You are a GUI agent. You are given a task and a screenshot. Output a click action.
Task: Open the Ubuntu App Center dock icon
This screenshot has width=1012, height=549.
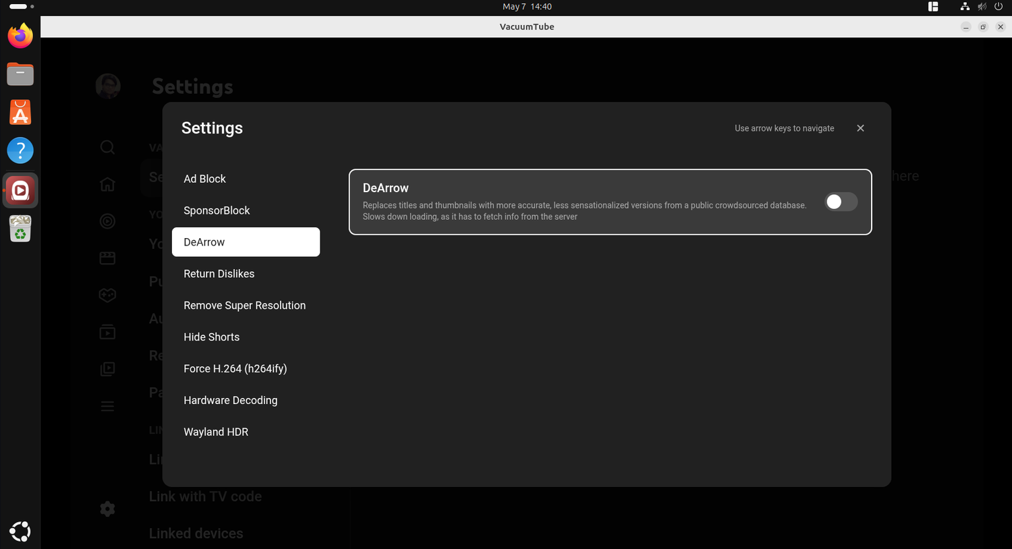20,112
